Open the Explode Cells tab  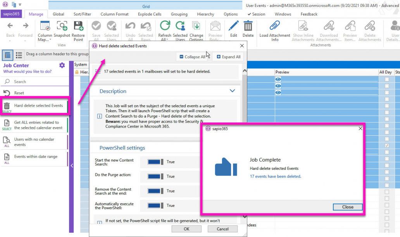click(x=150, y=14)
